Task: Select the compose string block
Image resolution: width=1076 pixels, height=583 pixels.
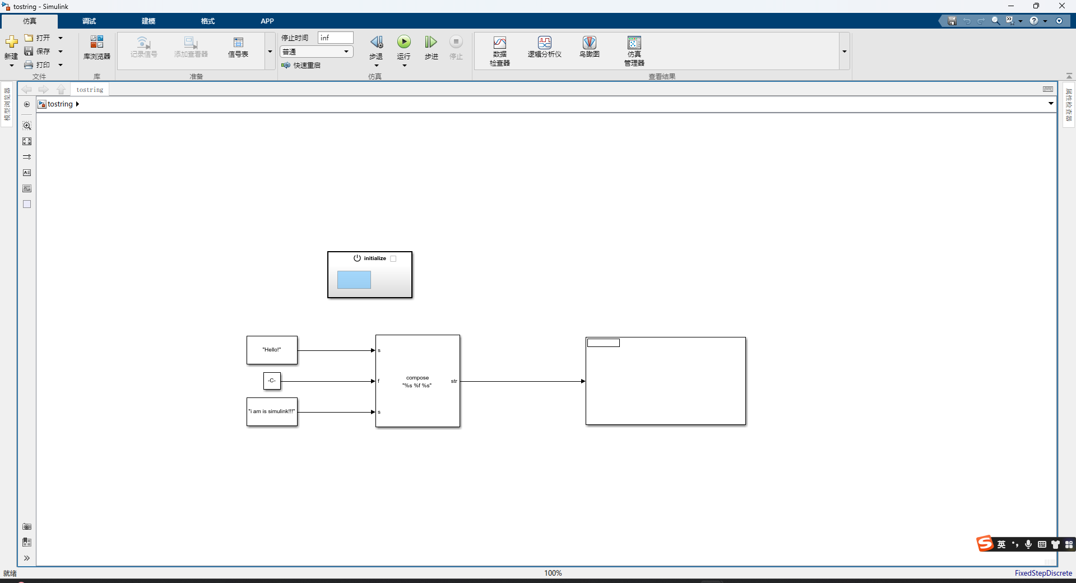Action: pyautogui.click(x=418, y=381)
